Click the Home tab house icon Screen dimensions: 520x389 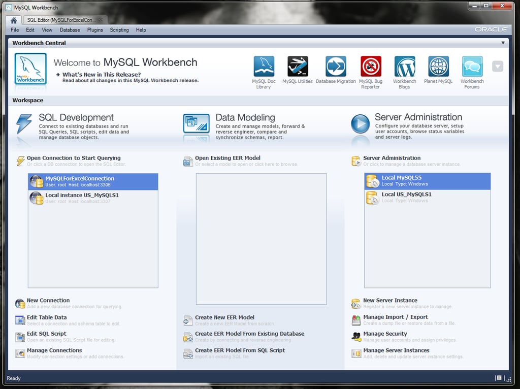(14, 20)
